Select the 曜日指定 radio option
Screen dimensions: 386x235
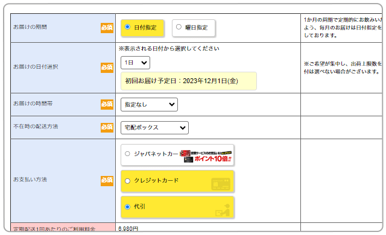click(194, 28)
